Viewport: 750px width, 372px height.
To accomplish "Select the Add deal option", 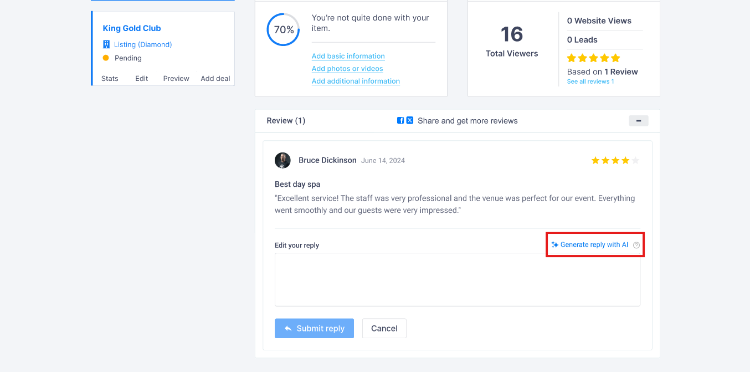I will coord(215,78).
